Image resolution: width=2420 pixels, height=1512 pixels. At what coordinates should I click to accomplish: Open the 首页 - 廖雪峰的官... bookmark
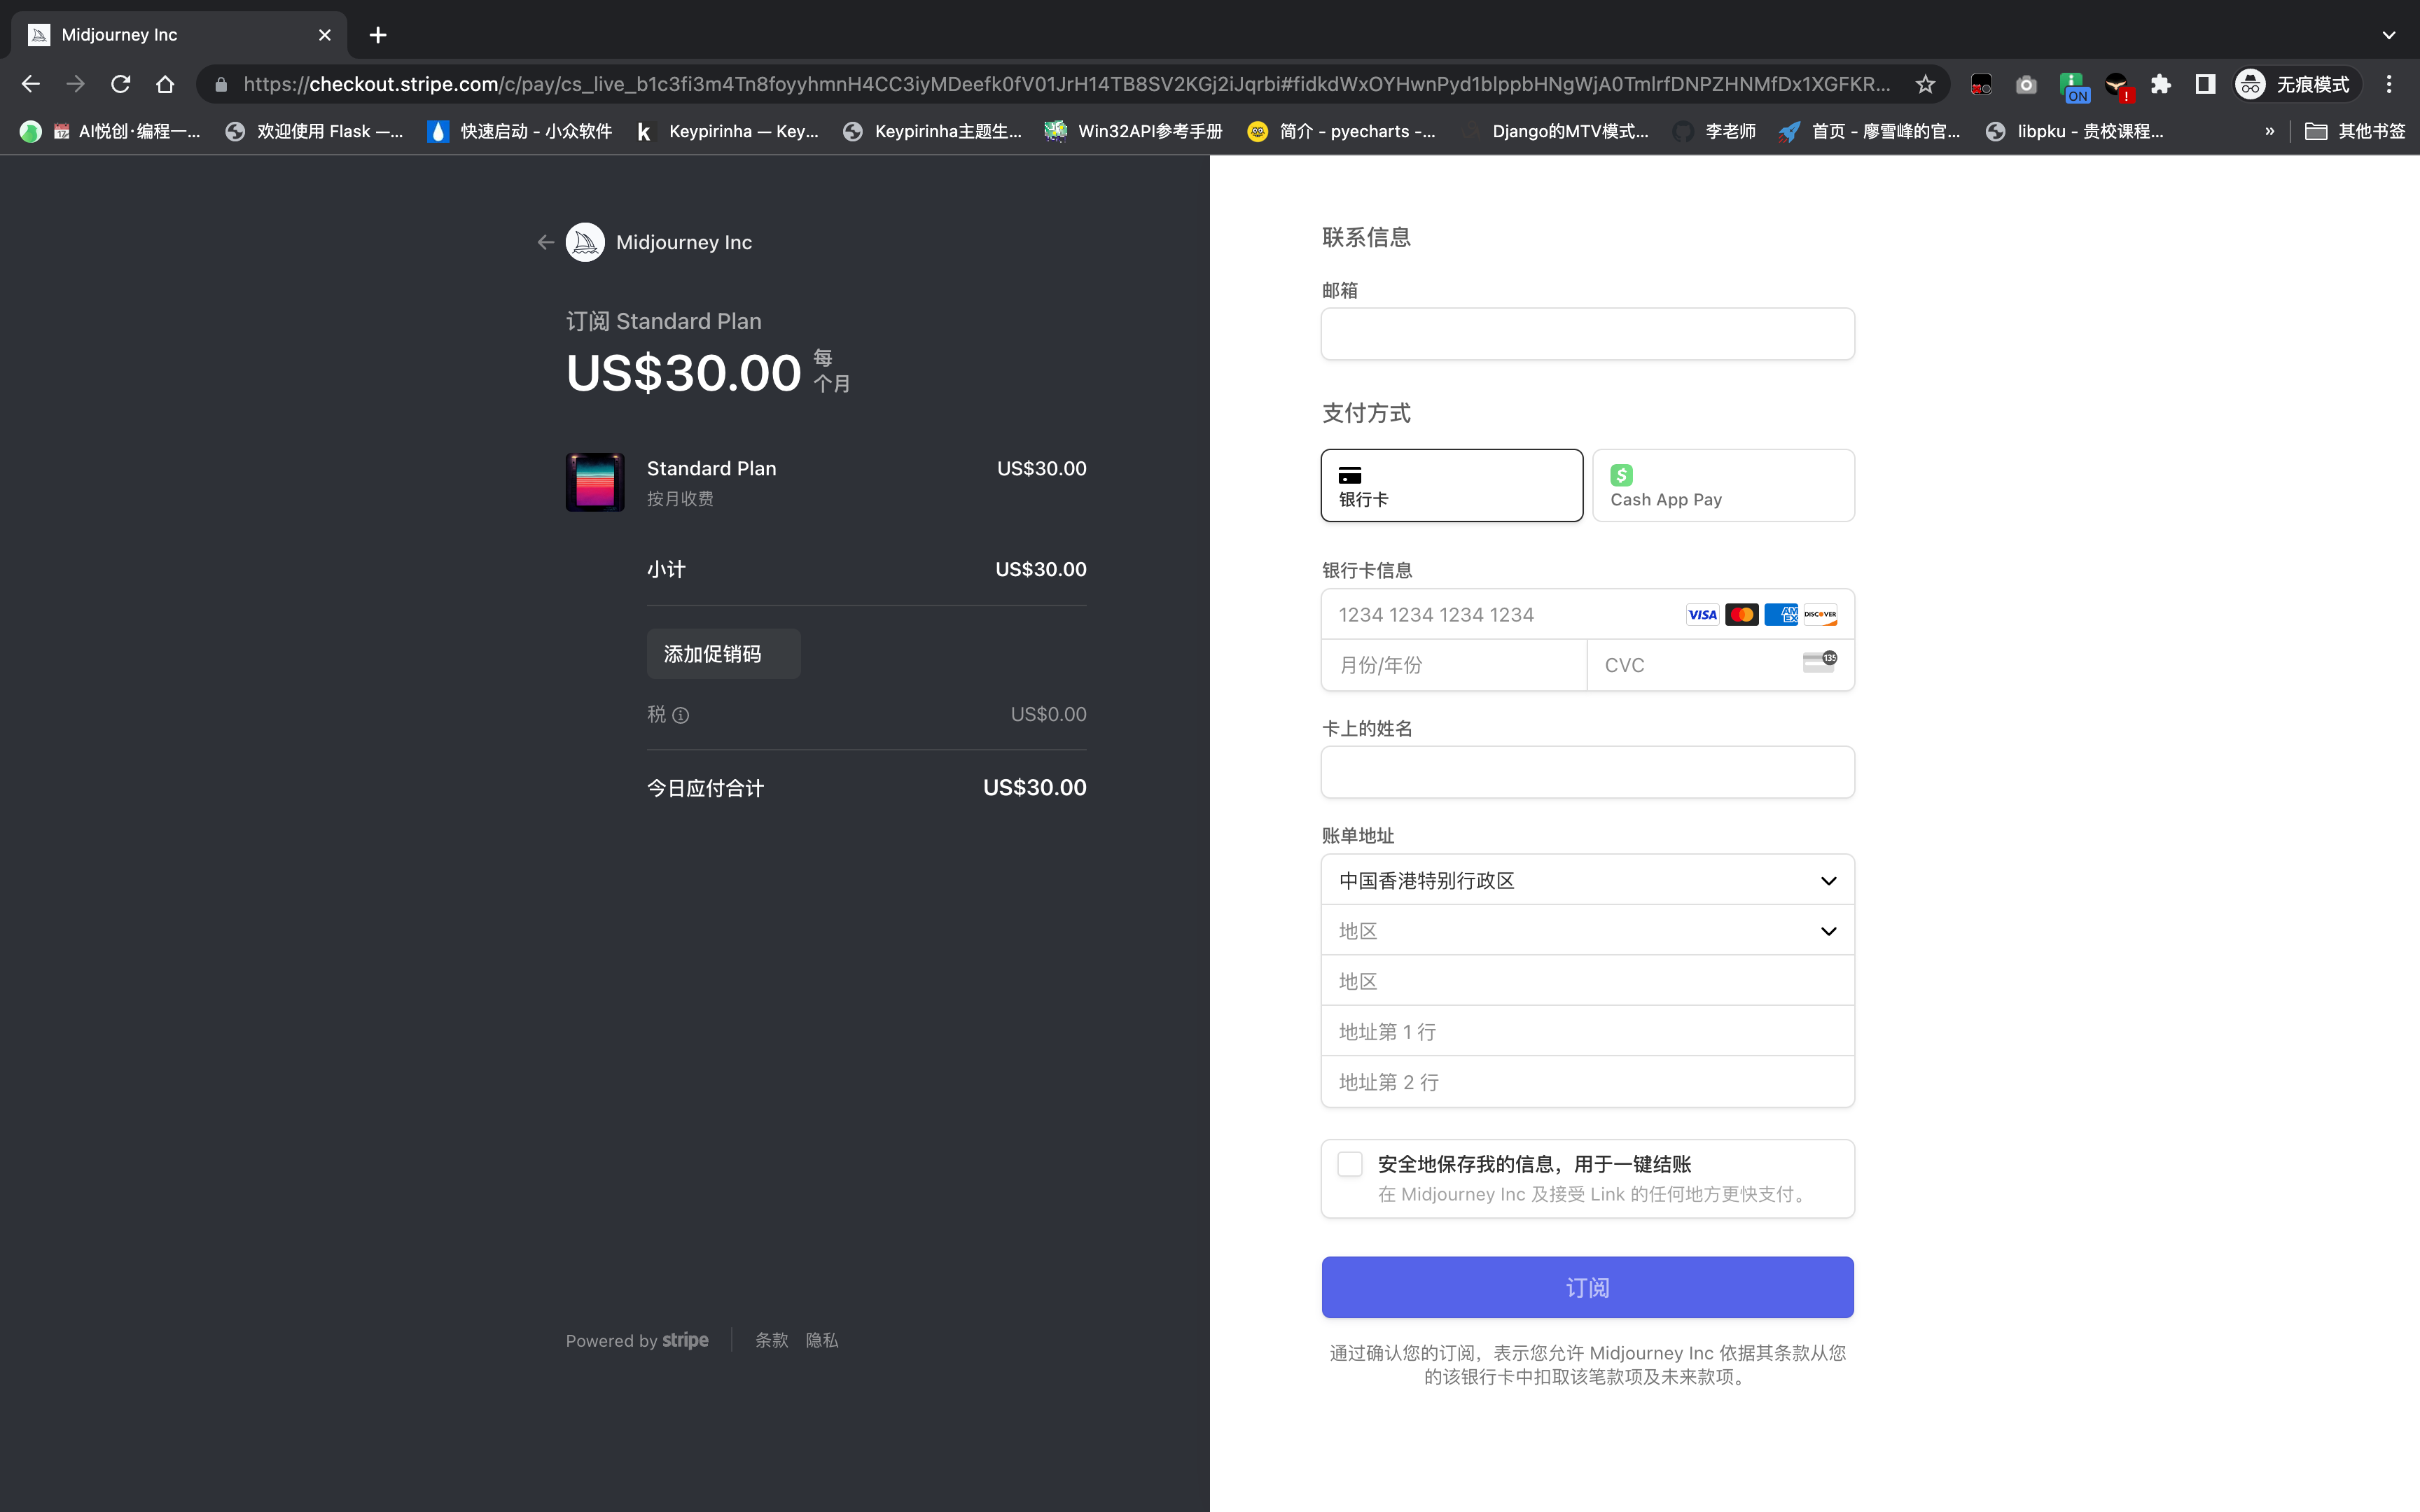pyautogui.click(x=1869, y=131)
